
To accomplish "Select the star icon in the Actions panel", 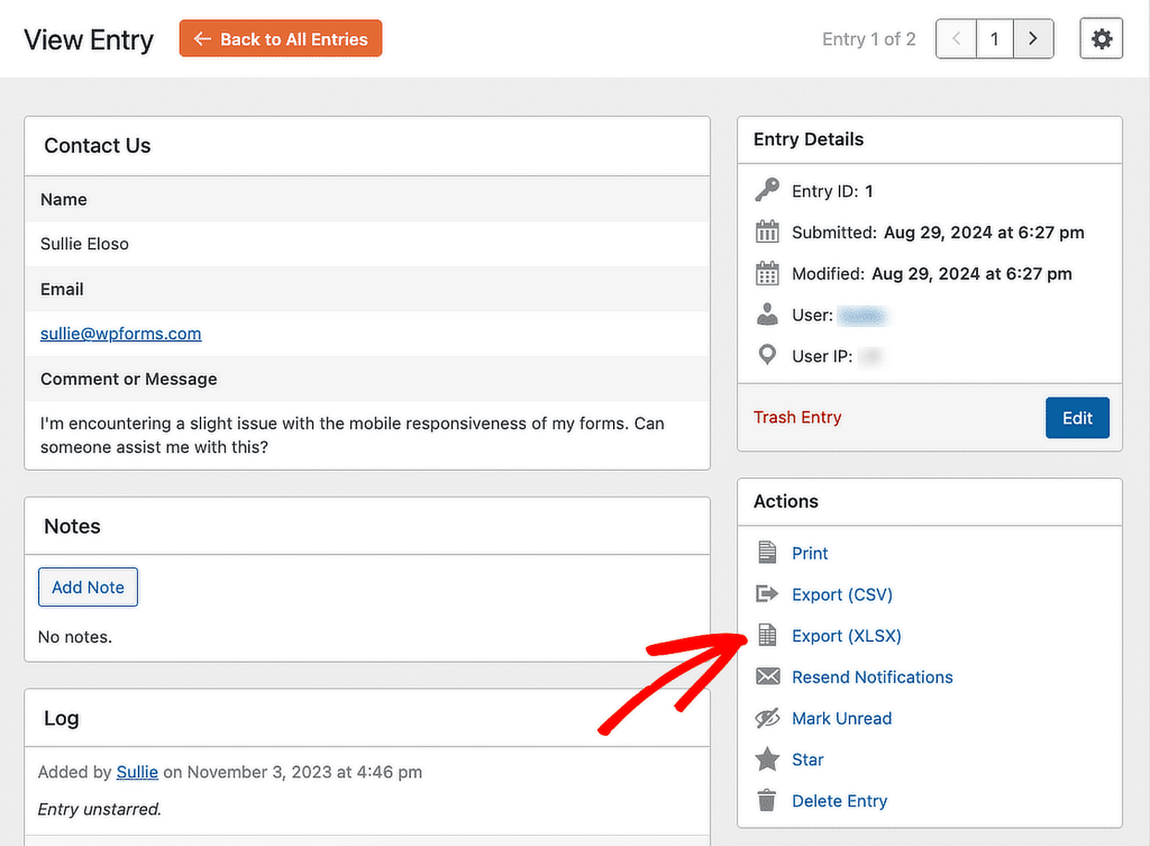I will tap(767, 759).
